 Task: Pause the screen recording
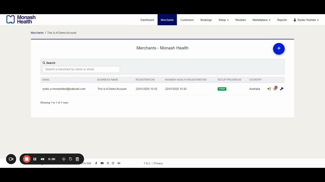(35, 159)
